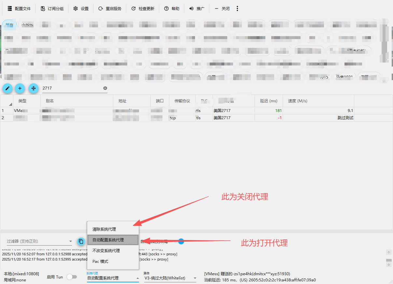Click the 跳过测试 speed cell
393x284 pixels.
click(x=318, y=118)
